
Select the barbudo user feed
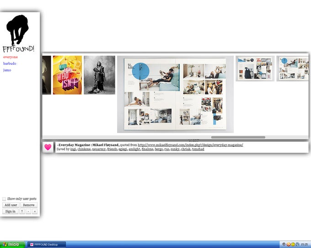click(10, 63)
